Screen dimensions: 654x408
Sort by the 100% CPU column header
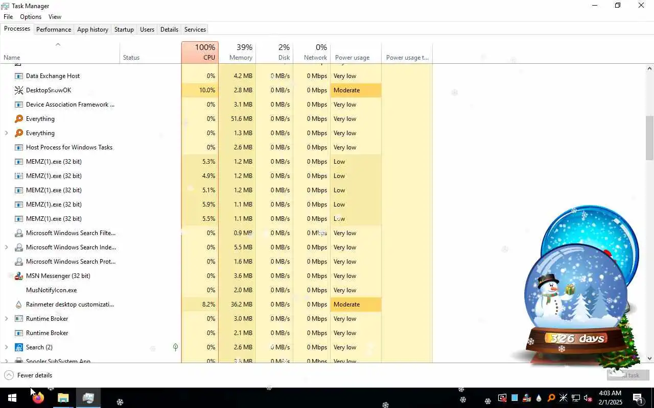click(x=200, y=53)
